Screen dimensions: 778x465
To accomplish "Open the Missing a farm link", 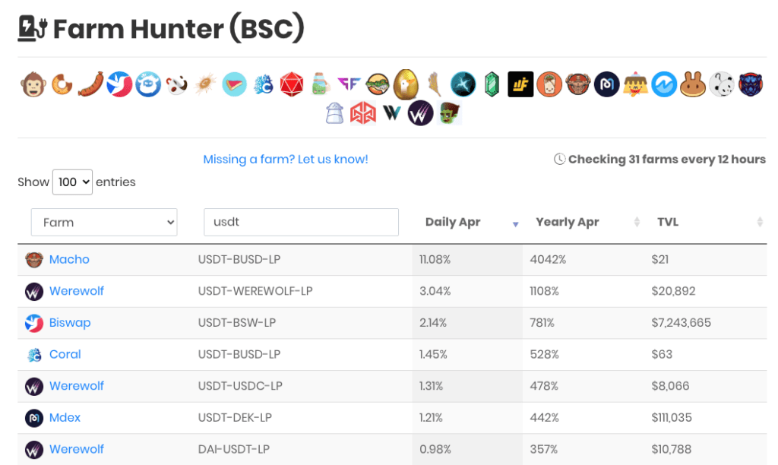I will [286, 160].
